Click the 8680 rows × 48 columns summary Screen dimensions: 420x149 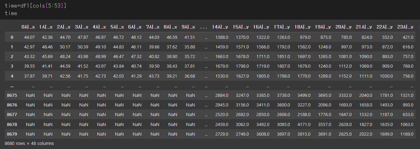29,143
